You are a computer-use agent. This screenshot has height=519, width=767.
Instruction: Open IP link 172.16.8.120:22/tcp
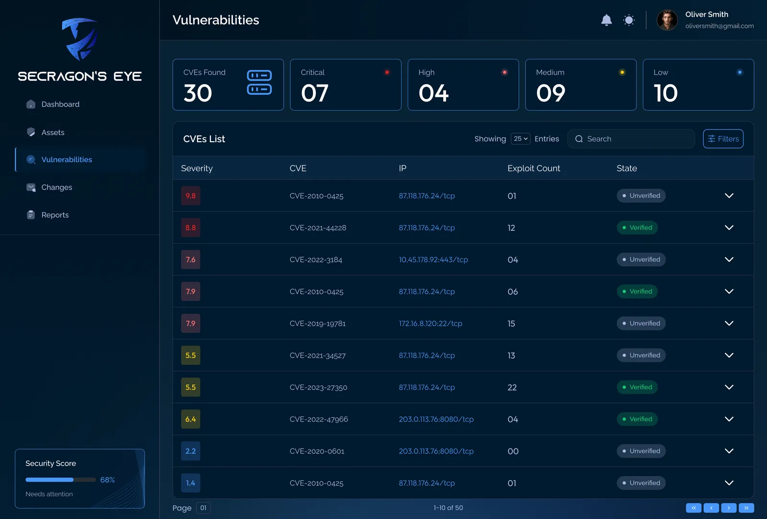pyautogui.click(x=430, y=323)
